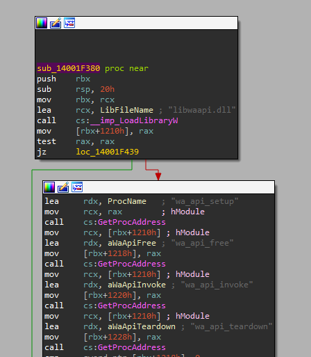Open color picker on sub_14001F380 node

(x=42, y=23)
